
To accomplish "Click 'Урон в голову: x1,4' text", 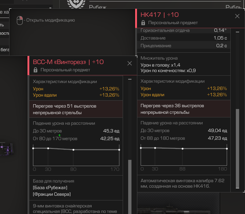I will click(160, 65).
